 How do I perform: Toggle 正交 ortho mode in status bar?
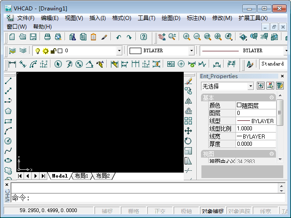pos(160,211)
